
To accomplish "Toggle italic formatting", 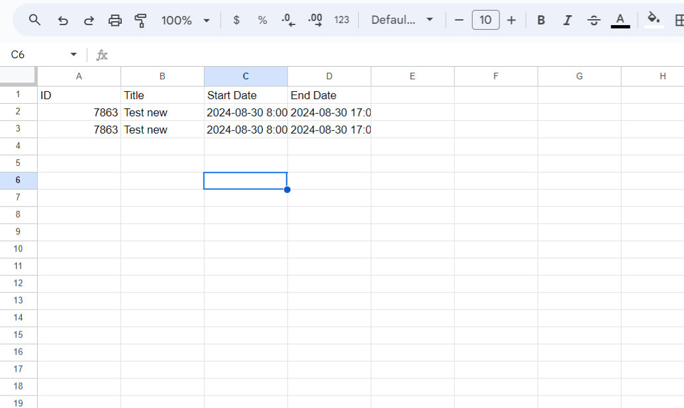I will pos(567,20).
